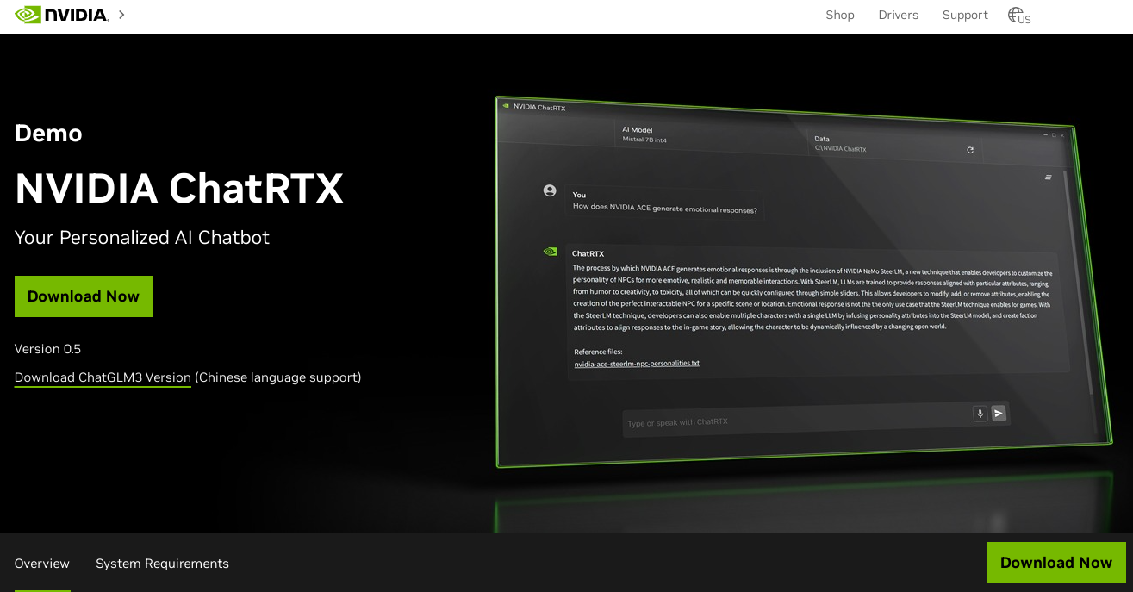Switch to the System Requirements tab
The image size is (1133, 592).
pyautogui.click(x=162, y=564)
